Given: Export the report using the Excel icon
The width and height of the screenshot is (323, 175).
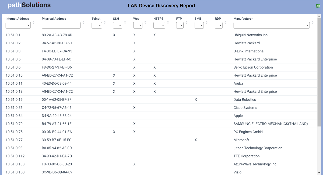Looking at the screenshot, I should (318, 6).
